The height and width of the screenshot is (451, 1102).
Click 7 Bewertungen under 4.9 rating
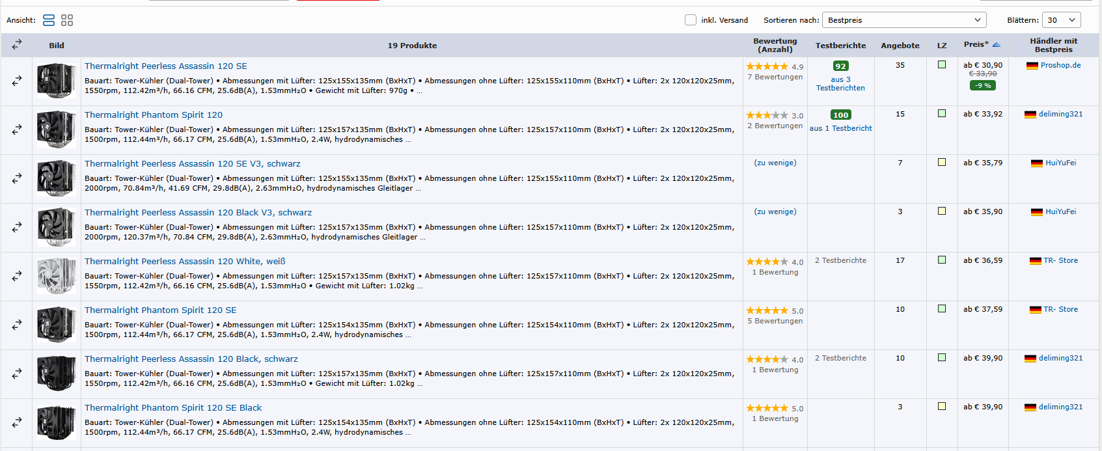pyautogui.click(x=775, y=77)
